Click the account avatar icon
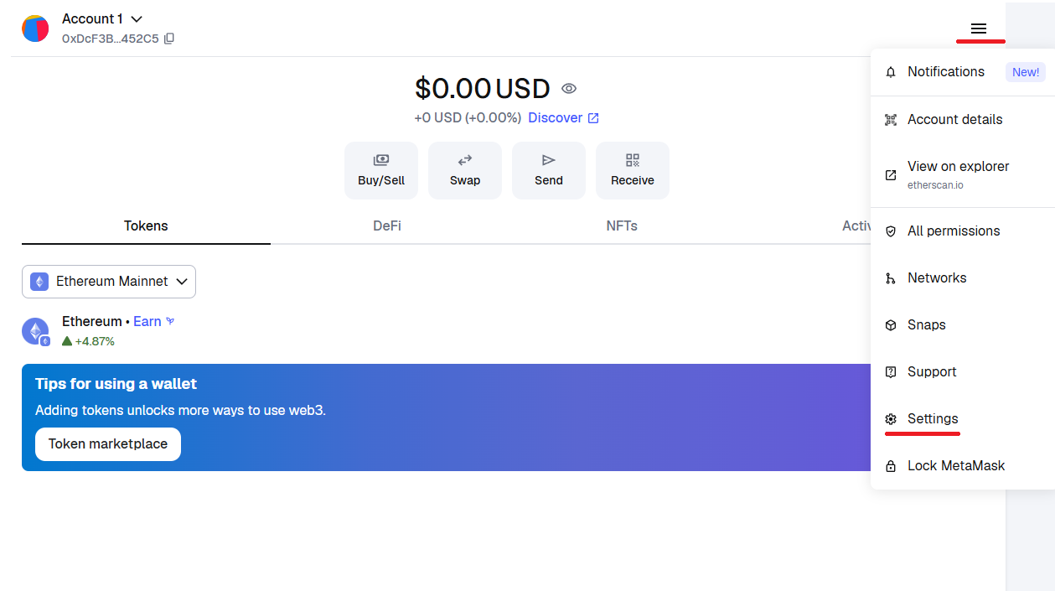Viewport: 1055px width, 591px height. click(35, 29)
